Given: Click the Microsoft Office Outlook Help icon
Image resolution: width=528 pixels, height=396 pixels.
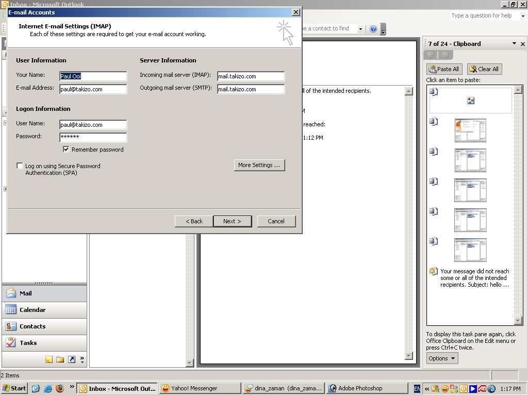Looking at the screenshot, I should 373,29.
